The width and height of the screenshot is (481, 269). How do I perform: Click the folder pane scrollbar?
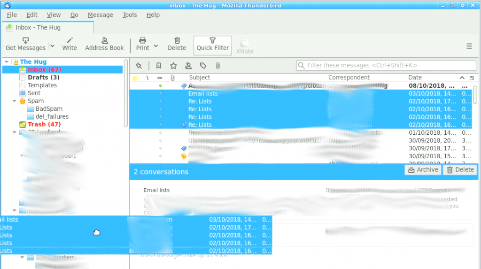click(x=125, y=93)
